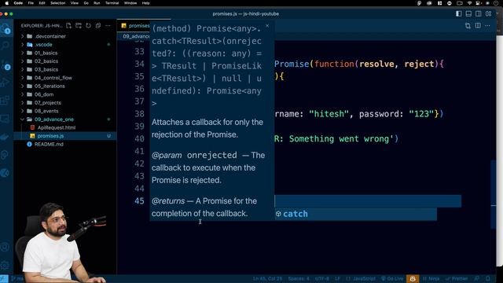Open the Go menu

pos(86,3)
